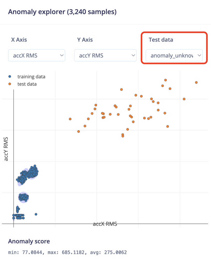Click the accX RMS axis title
Image resolution: width=211 pixels, height=259 pixels.
tap(105, 224)
